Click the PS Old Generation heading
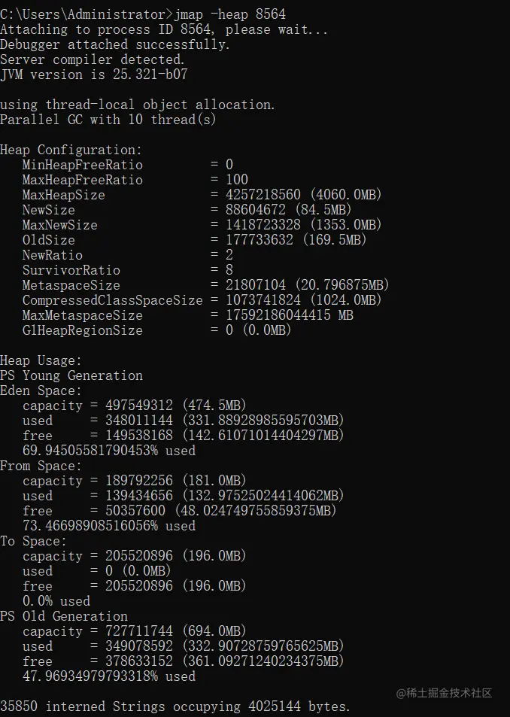Viewport: 510px width, 717px height. tap(63, 616)
